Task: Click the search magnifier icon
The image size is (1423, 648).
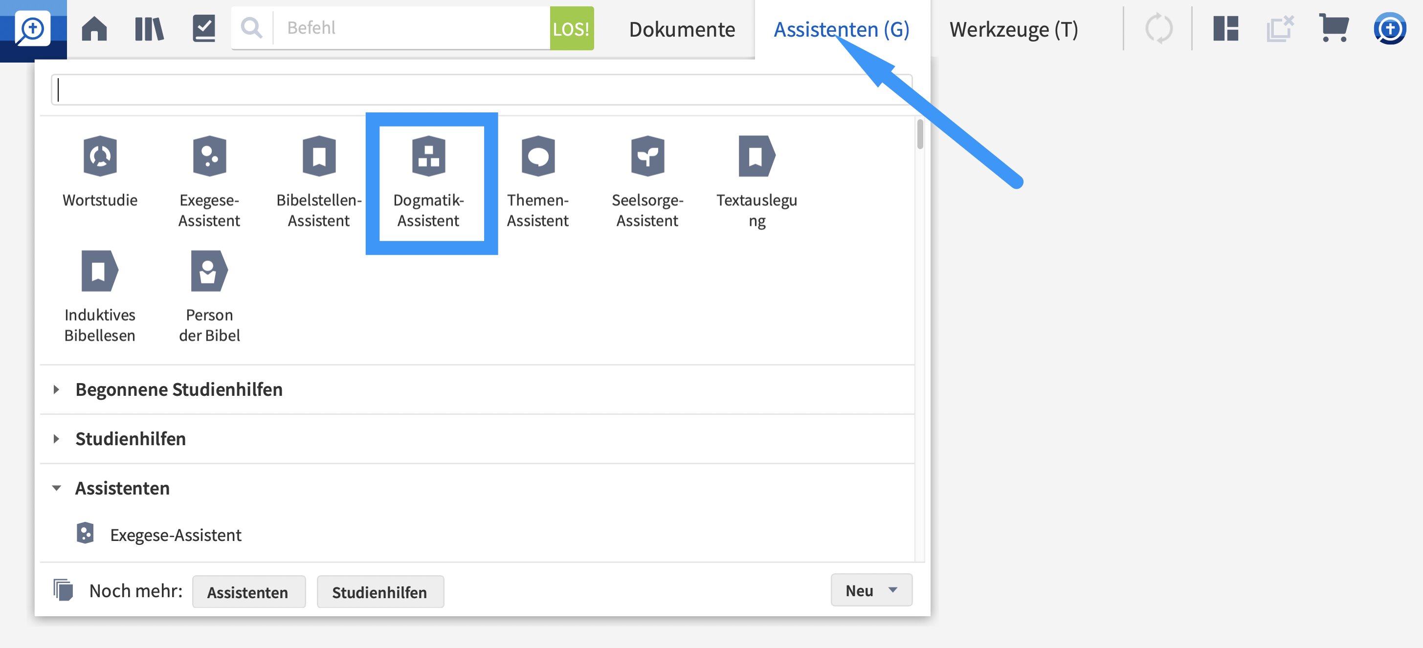Action: 252,28
